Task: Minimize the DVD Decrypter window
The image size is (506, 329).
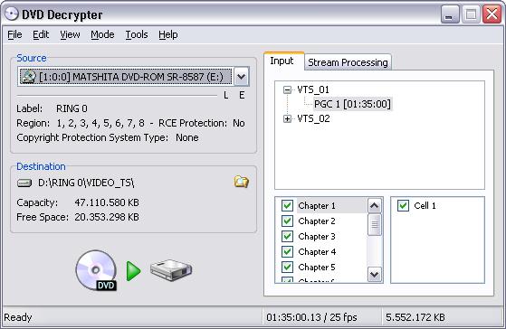Action: point(450,14)
